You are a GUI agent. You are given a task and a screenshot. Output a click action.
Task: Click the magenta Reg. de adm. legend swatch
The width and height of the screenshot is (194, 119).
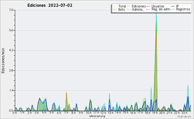click(x=148, y=9)
